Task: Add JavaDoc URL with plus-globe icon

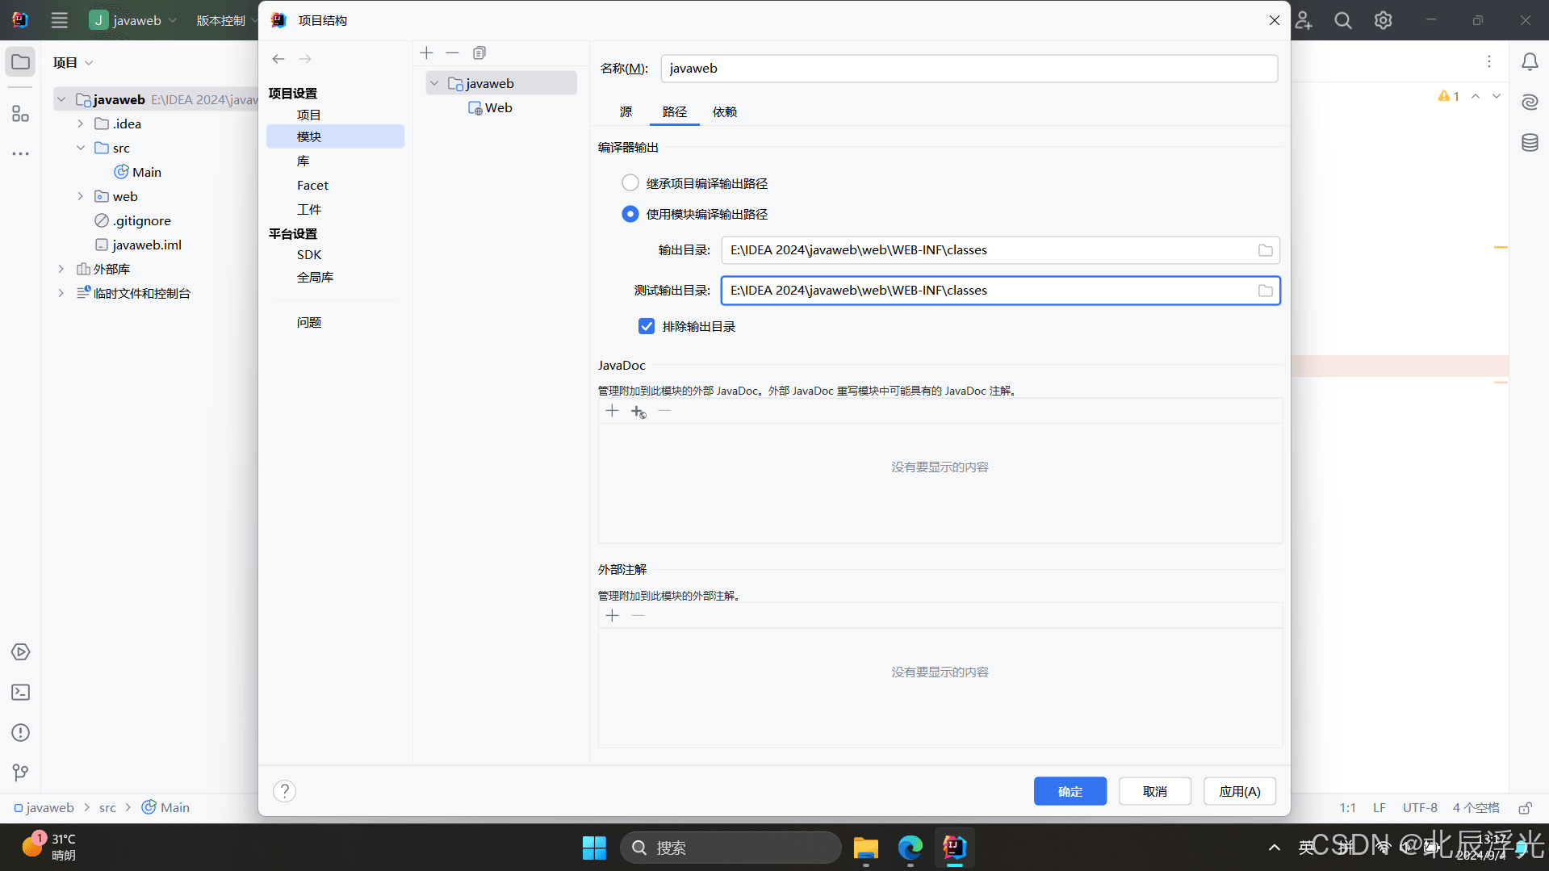Action: 638,412
